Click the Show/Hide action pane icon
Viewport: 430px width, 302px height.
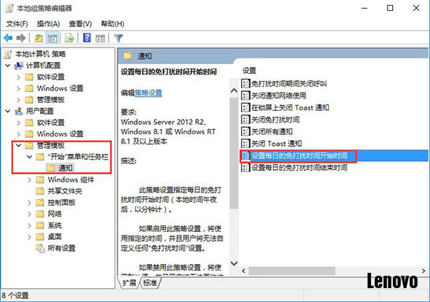click(100, 38)
